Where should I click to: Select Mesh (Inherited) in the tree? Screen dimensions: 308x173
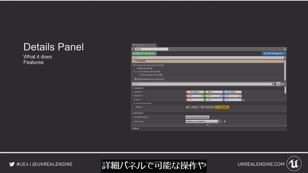coord(145,68)
